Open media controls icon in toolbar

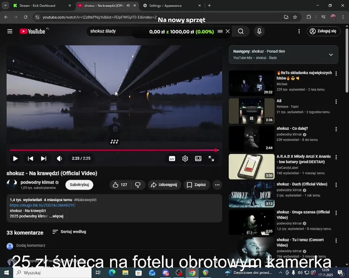click(323, 17)
